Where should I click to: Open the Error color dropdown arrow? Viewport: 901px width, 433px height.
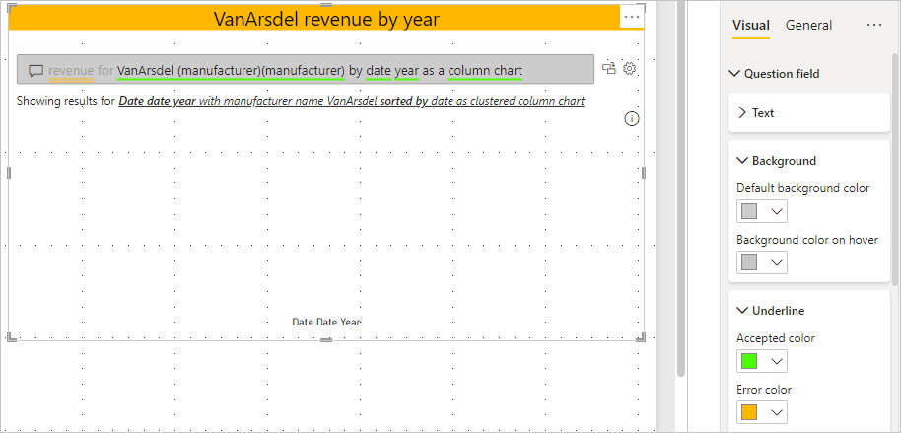(777, 412)
